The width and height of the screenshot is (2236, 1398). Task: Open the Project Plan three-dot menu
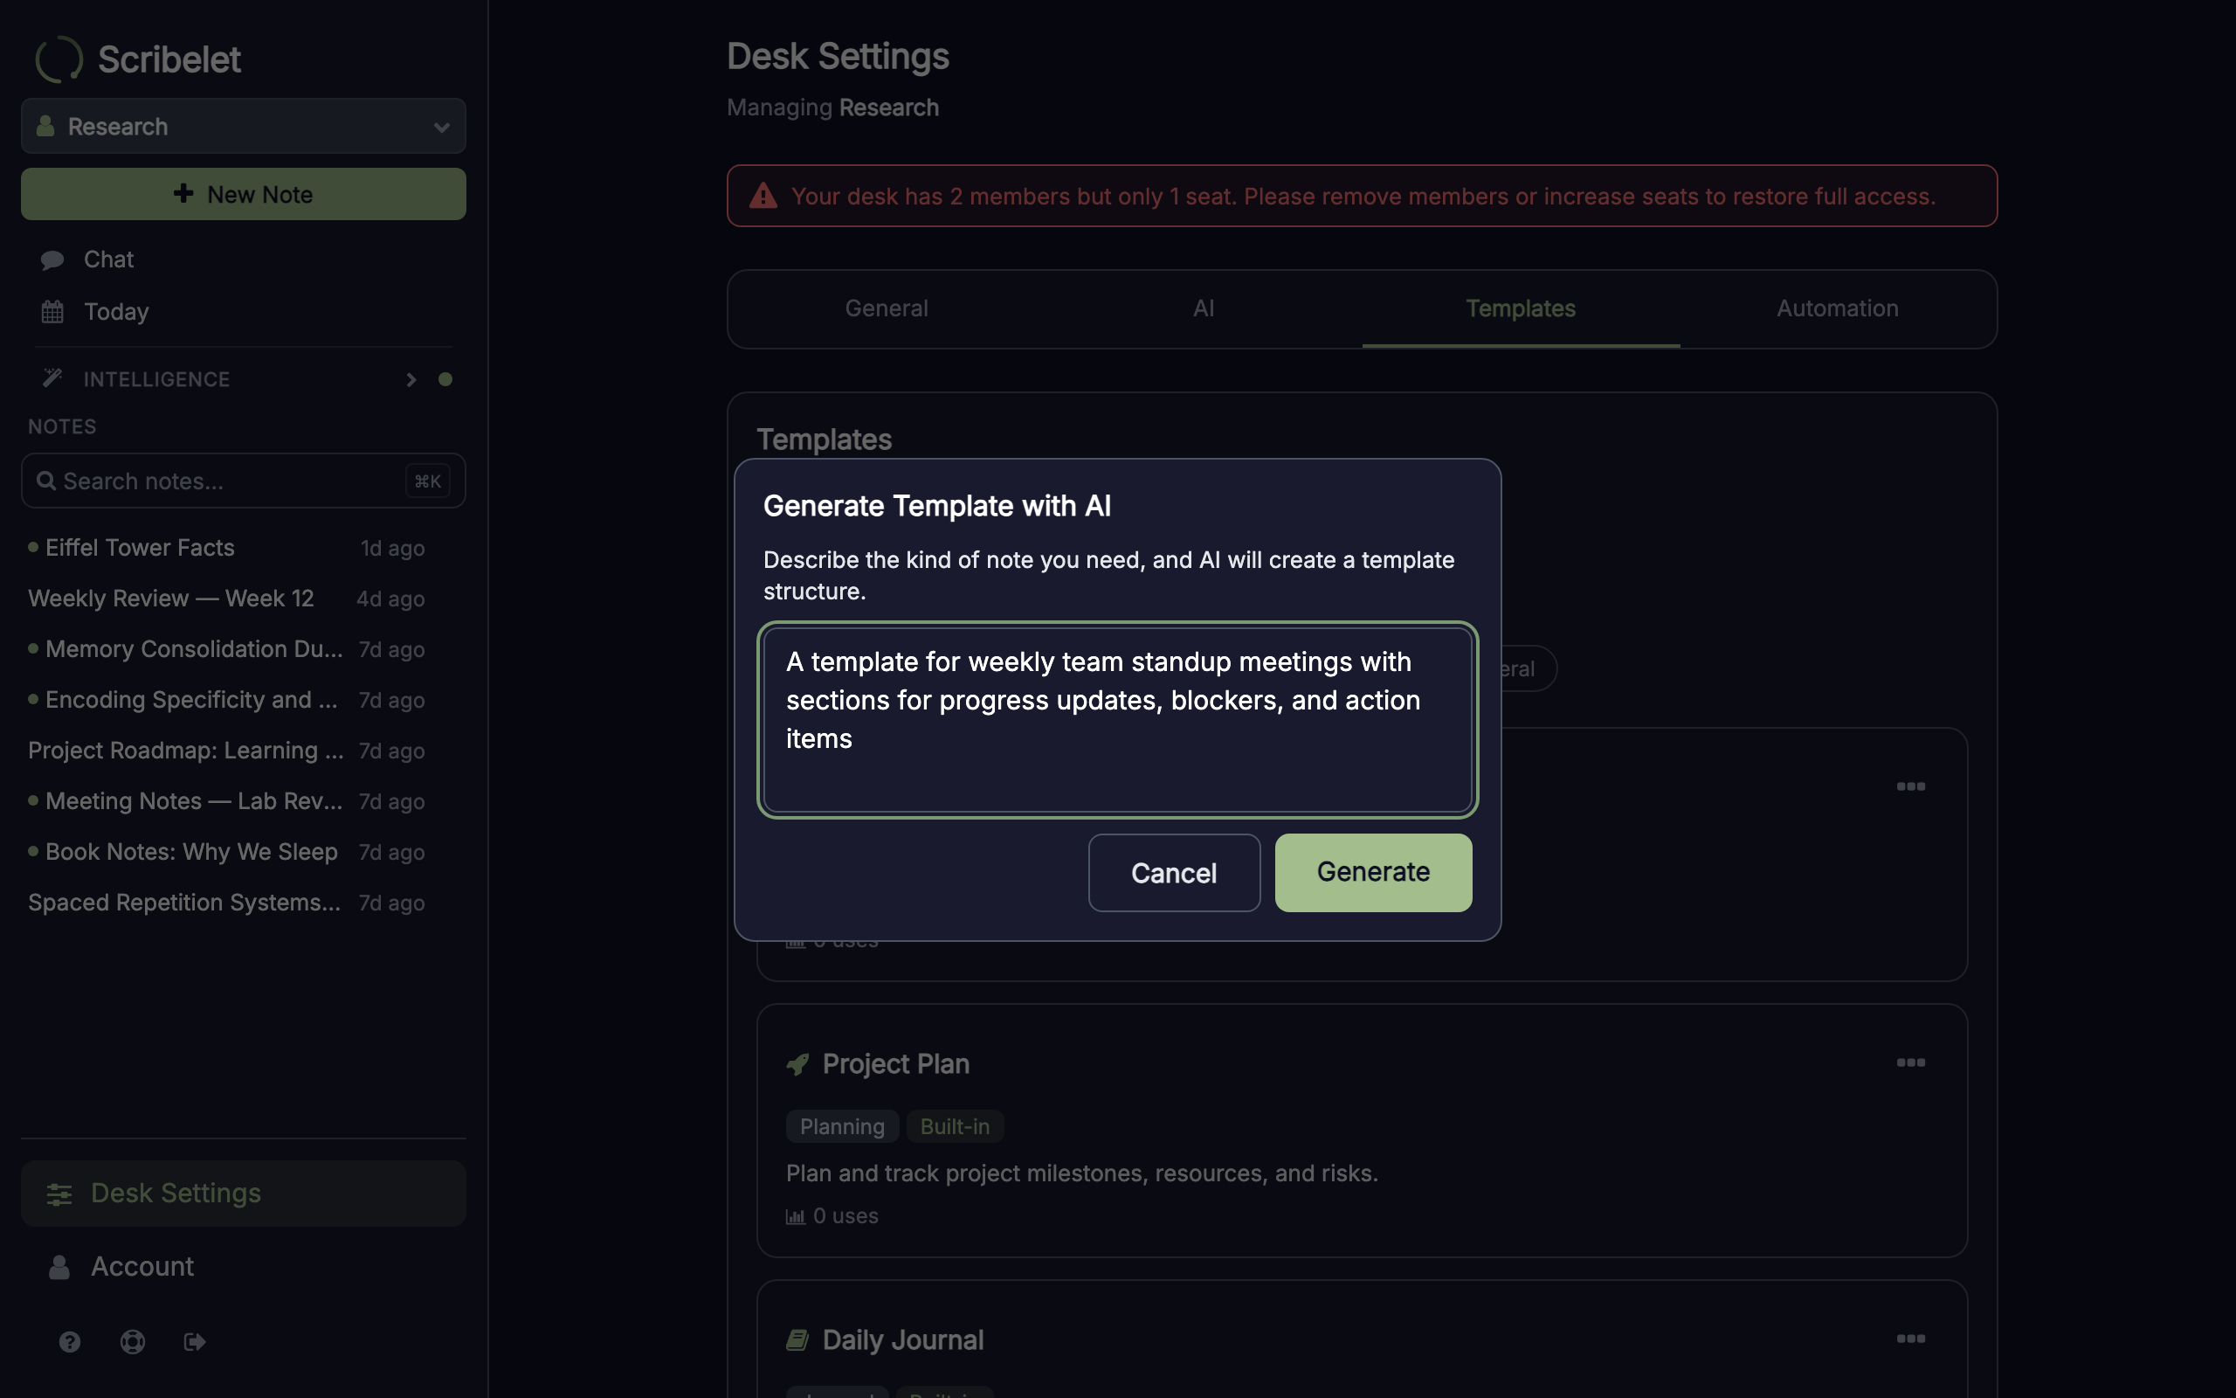click(1911, 1062)
